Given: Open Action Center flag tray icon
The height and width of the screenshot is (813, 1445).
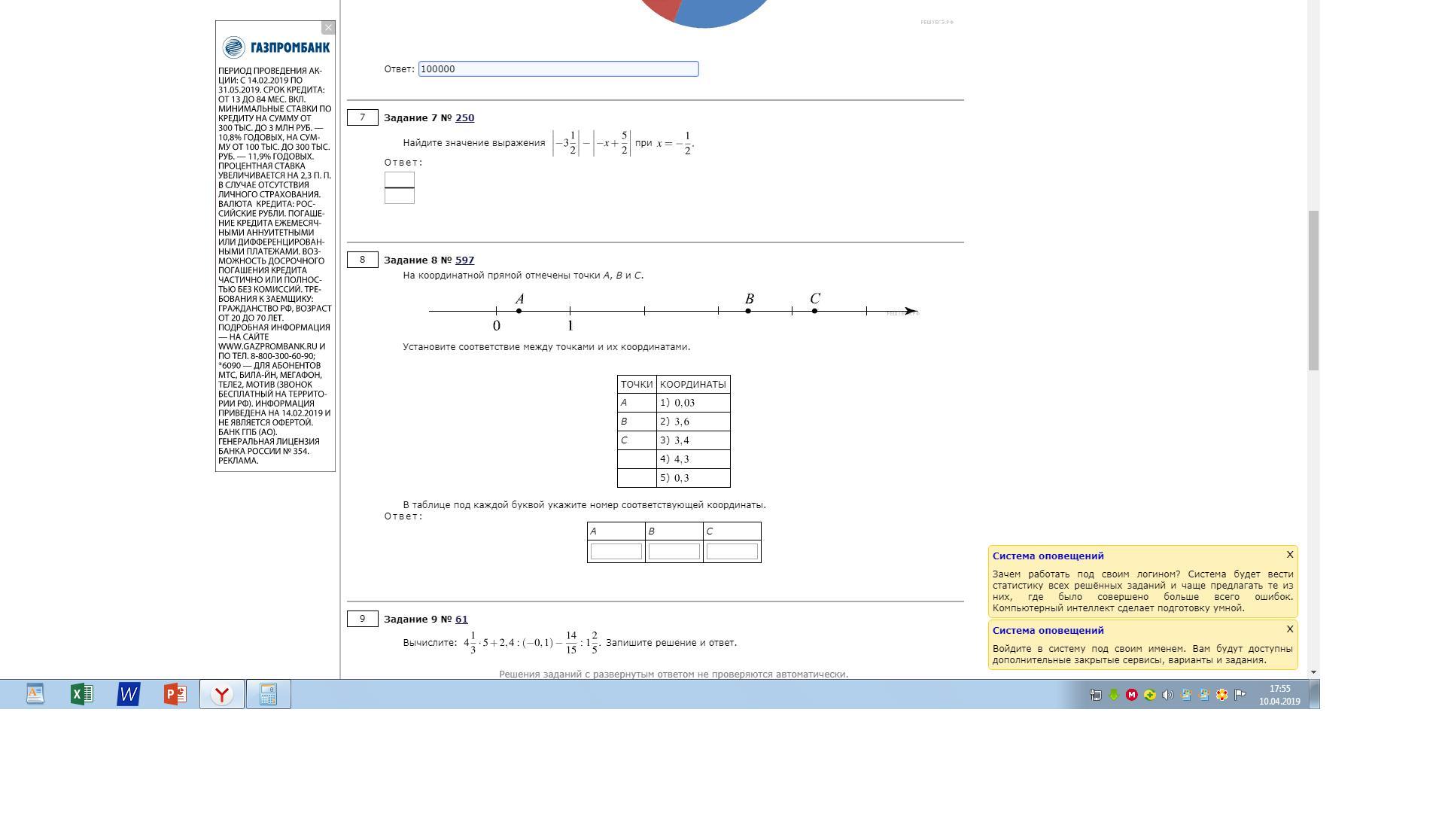Looking at the screenshot, I should 1240,695.
